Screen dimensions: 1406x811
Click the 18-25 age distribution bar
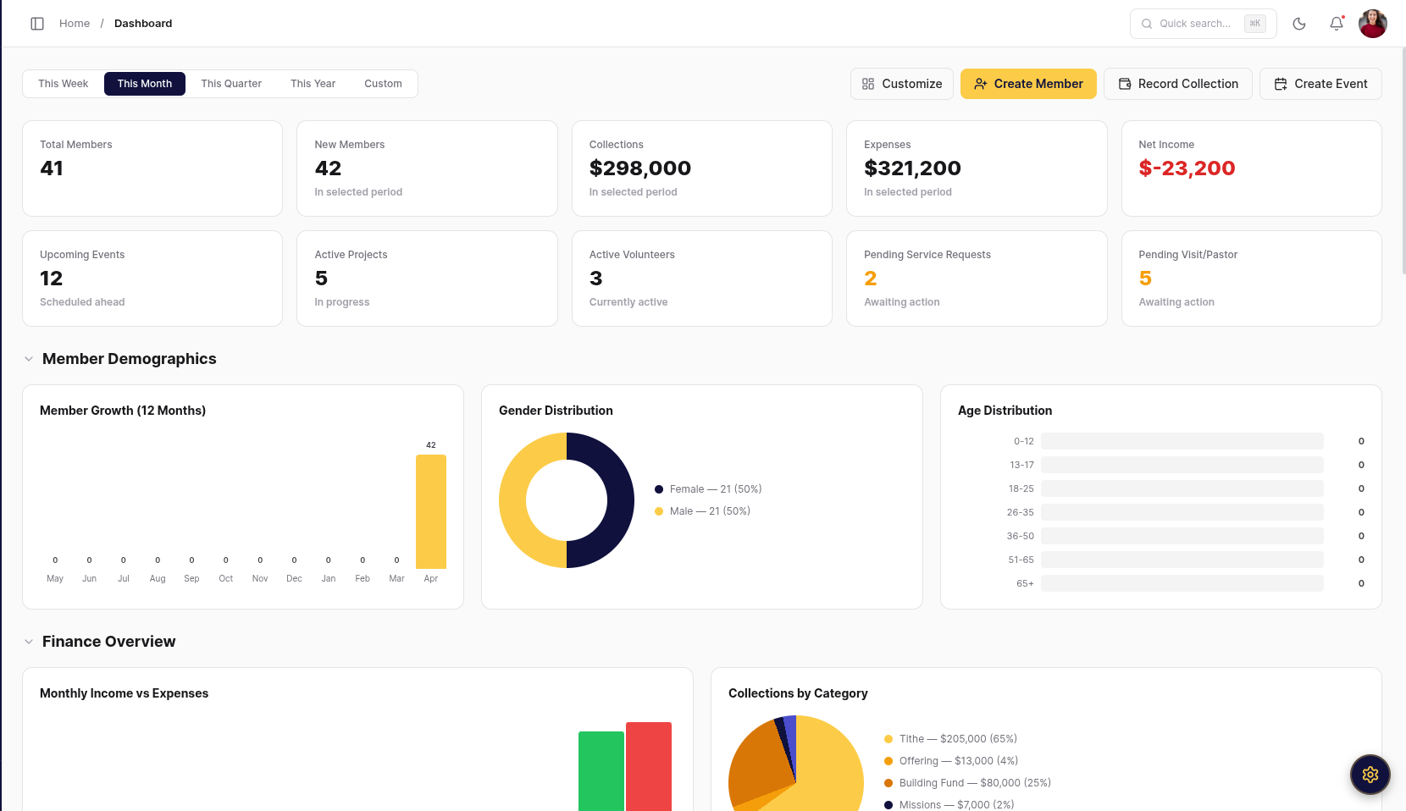coord(1182,488)
